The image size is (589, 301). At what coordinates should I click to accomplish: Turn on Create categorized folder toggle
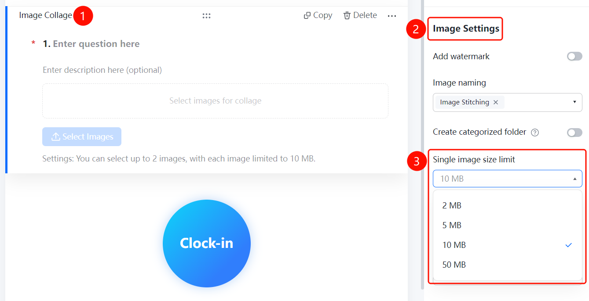(x=574, y=133)
